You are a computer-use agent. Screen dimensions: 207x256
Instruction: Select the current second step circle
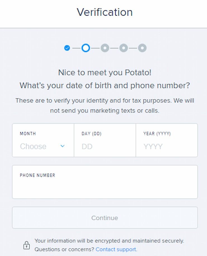pos(86,48)
